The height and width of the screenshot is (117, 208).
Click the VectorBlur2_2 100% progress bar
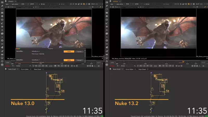69,51
